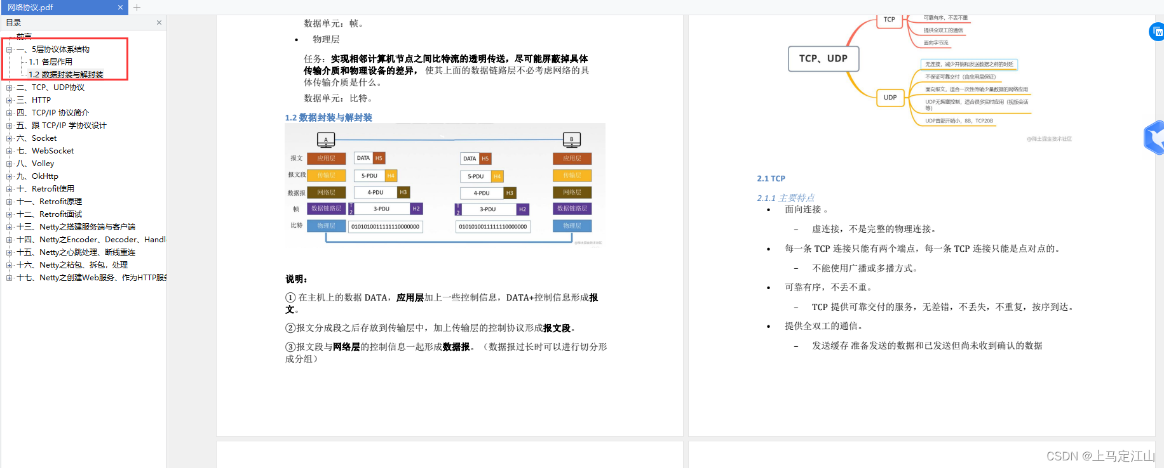Open 十、Retrofit使用 outline entry
The height and width of the screenshot is (468, 1164).
tap(45, 189)
